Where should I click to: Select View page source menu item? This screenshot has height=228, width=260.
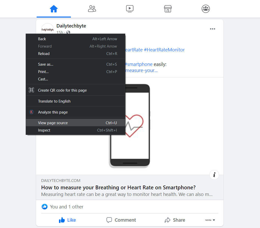click(53, 123)
